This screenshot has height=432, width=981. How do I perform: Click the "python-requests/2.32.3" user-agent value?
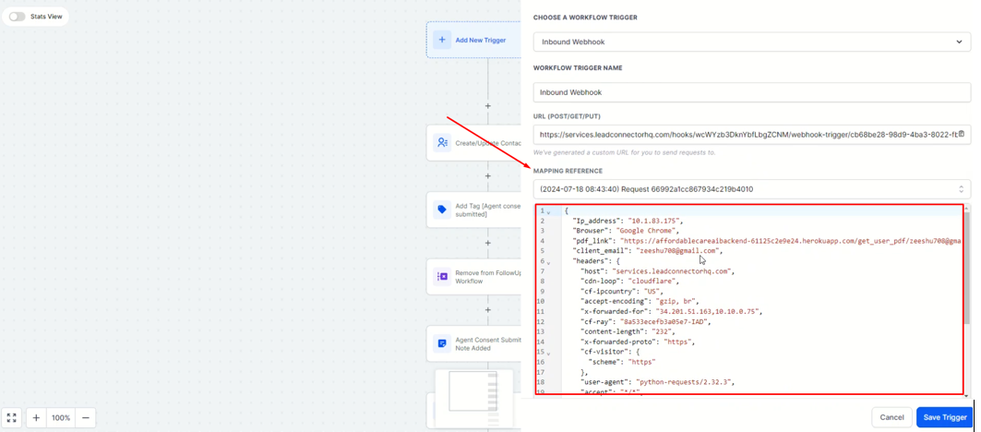pos(685,381)
